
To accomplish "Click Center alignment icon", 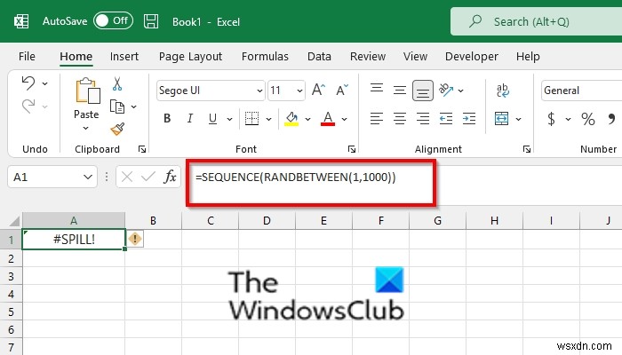I will pos(400,118).
